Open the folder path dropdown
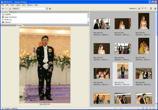Screen dimensions: 158x110 click(x=47, y=8)
